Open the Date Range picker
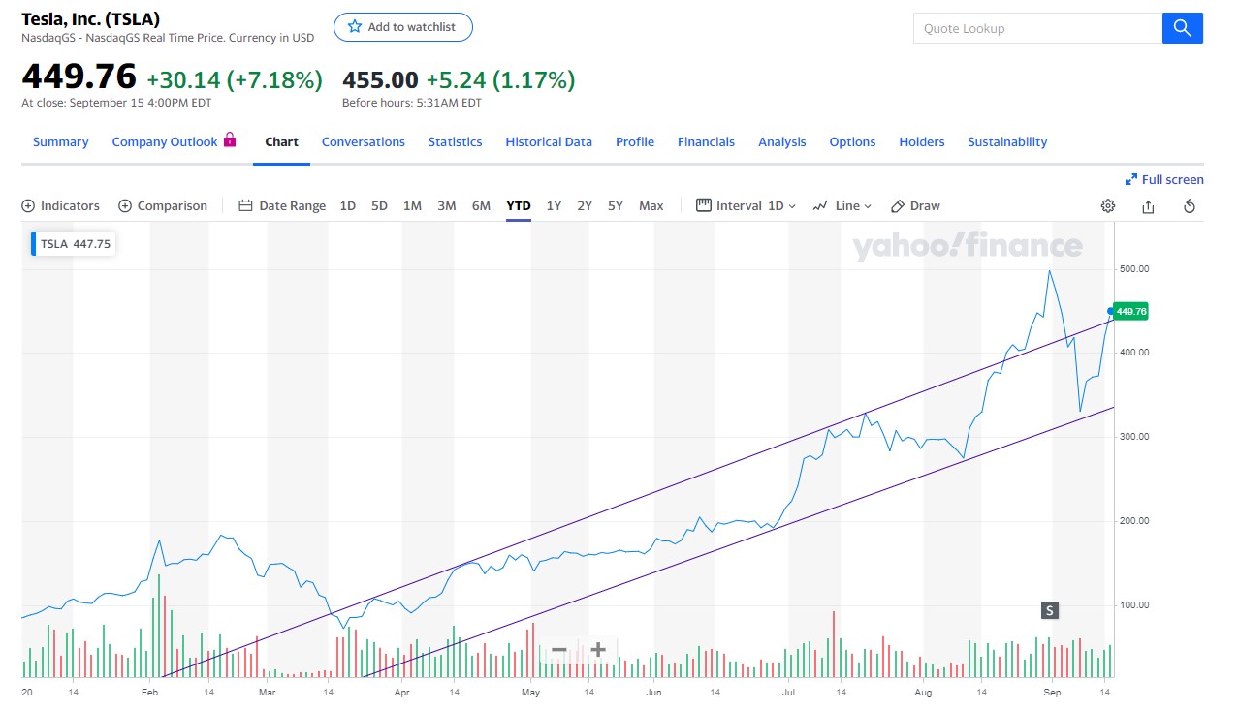The height and width of the screenshot is (710, 1239). pos(282,206)
